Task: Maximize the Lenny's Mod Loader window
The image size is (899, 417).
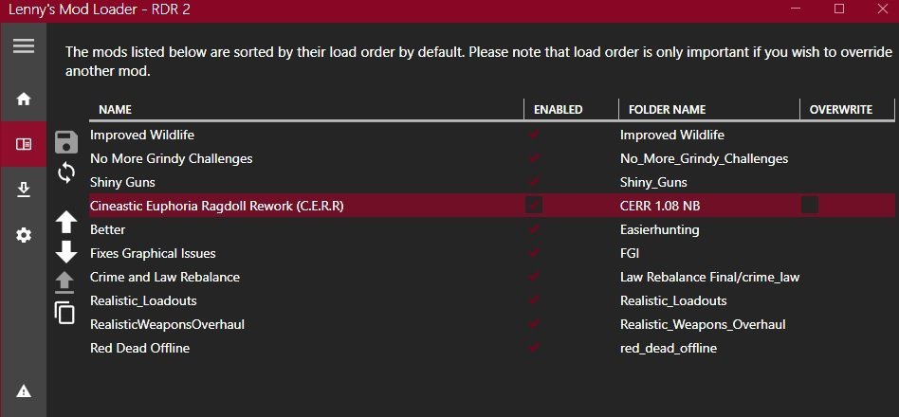Action: [x=839, y=9]
